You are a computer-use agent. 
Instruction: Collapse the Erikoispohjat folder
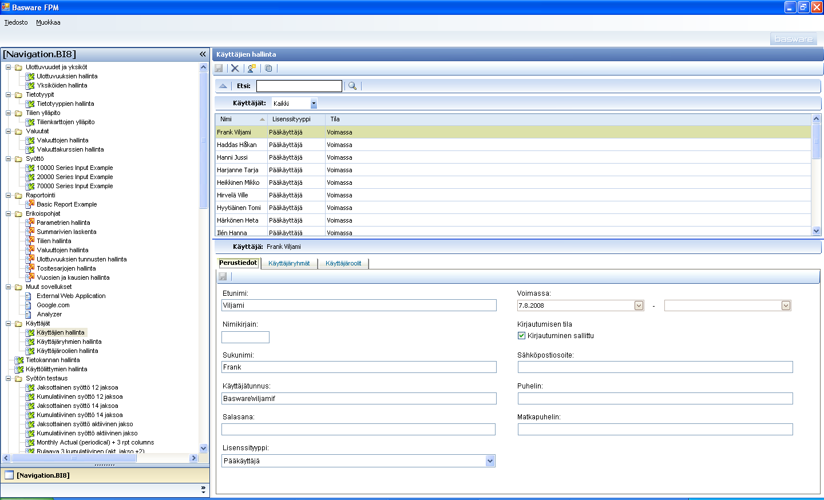(x=9, y=213)
